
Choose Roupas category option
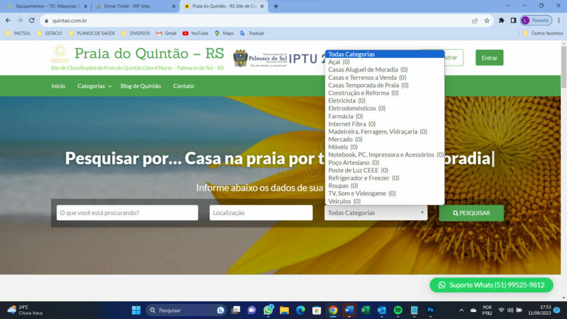pyautogui.click(x=384, y=185)
